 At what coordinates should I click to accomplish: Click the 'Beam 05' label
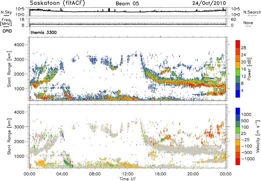click(x=127, y=4)
